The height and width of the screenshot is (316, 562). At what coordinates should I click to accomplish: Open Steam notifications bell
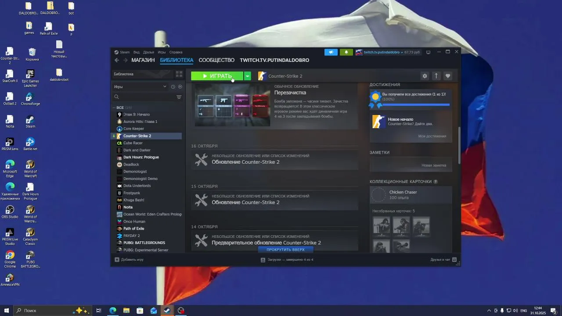346,52
